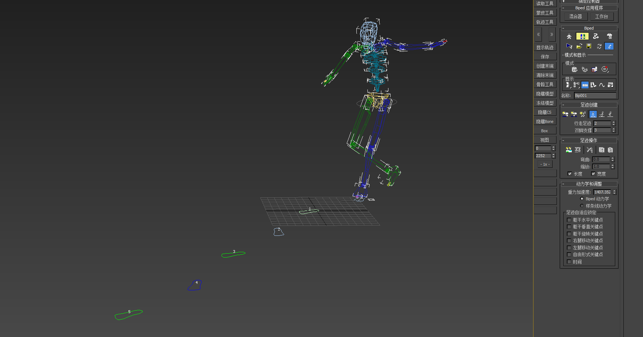Select Biped 动力学 radio button
643x337 pixels.
582,199
